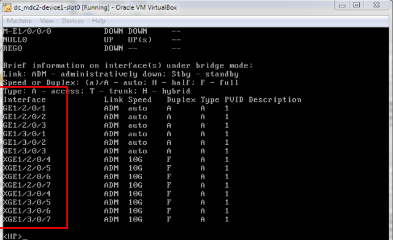Click the 'Type: A - access' legend line

(x=96, y=91)
